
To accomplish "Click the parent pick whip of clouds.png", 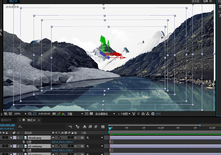I will click(82, 138).
